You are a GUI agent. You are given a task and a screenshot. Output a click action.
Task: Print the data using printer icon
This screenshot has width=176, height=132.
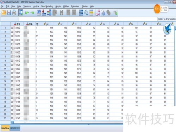click(x=14, y=13)
